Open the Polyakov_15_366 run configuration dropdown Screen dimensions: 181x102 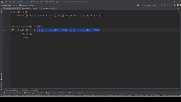click(x=151, y=5)
